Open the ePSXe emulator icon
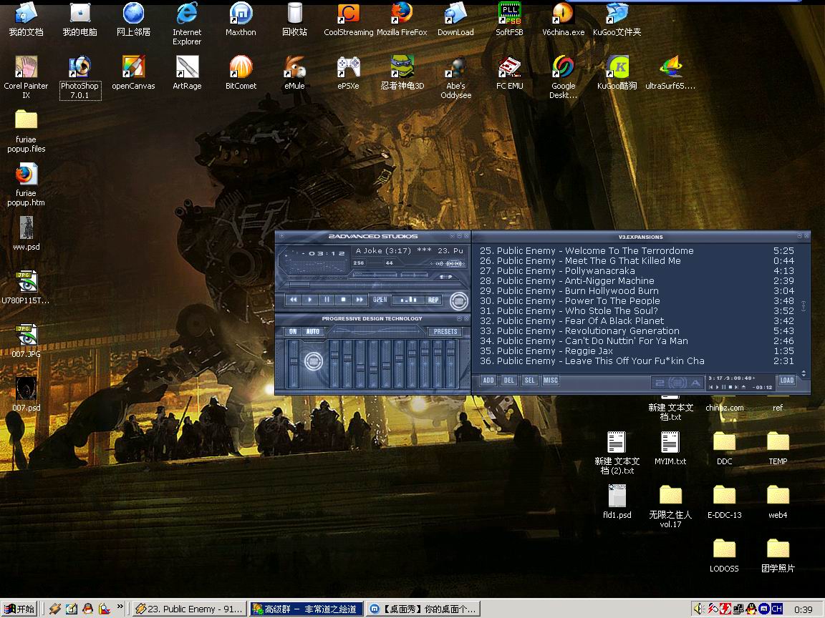The image size is (825, 618). (348, 72)
